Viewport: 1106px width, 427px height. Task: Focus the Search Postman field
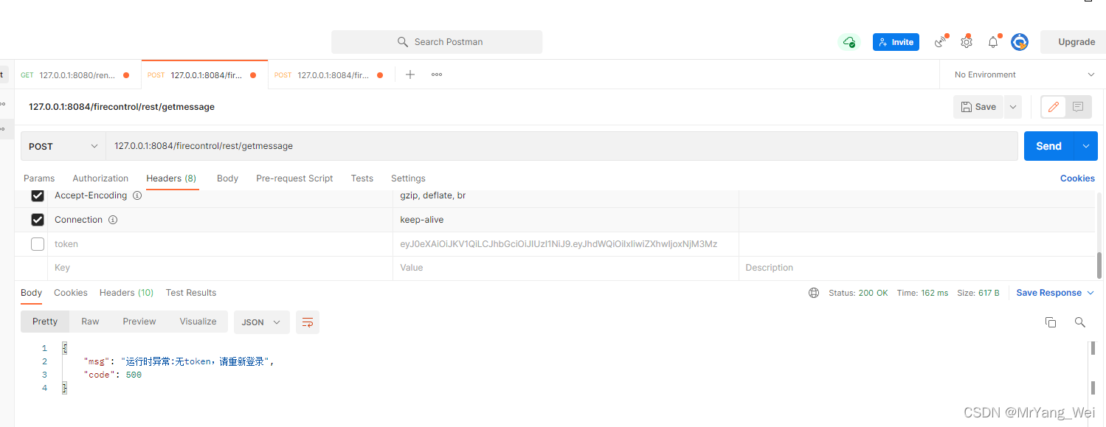point(437,42)
